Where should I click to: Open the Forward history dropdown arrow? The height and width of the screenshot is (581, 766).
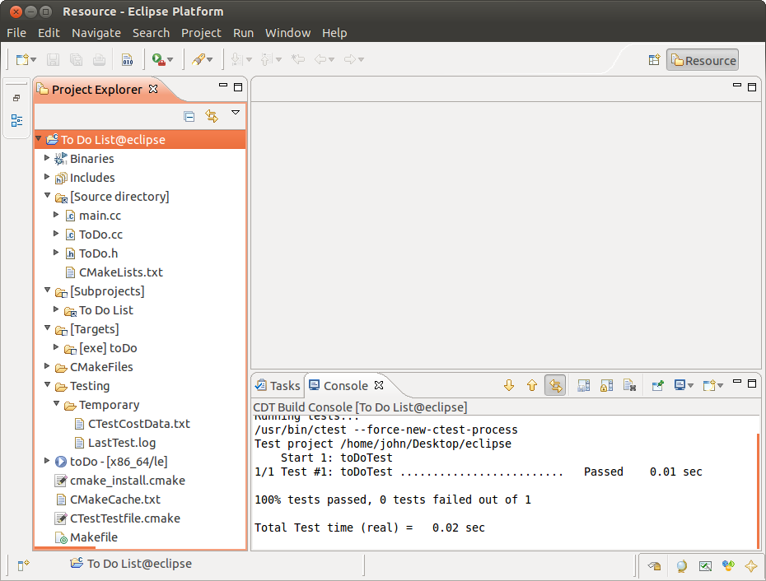point(361,59)
